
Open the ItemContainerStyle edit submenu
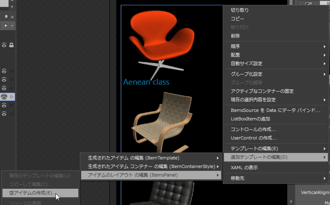(x=151, y=167)
